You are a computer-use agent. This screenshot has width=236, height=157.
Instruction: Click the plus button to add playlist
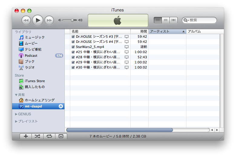coord(26,136)
